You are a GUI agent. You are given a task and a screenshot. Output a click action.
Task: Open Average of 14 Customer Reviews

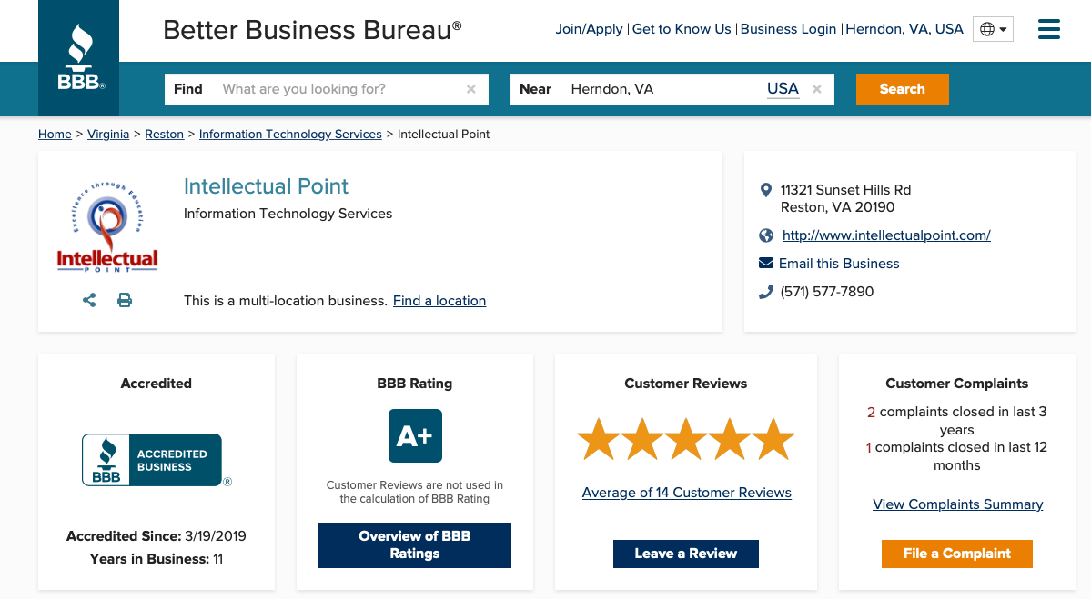[687, 493]
